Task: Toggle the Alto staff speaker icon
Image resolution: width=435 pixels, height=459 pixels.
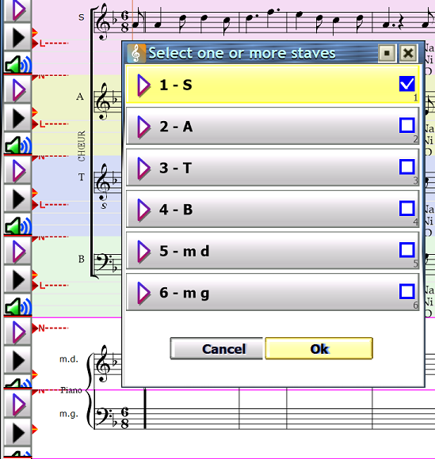Action: tap(17, 145)
